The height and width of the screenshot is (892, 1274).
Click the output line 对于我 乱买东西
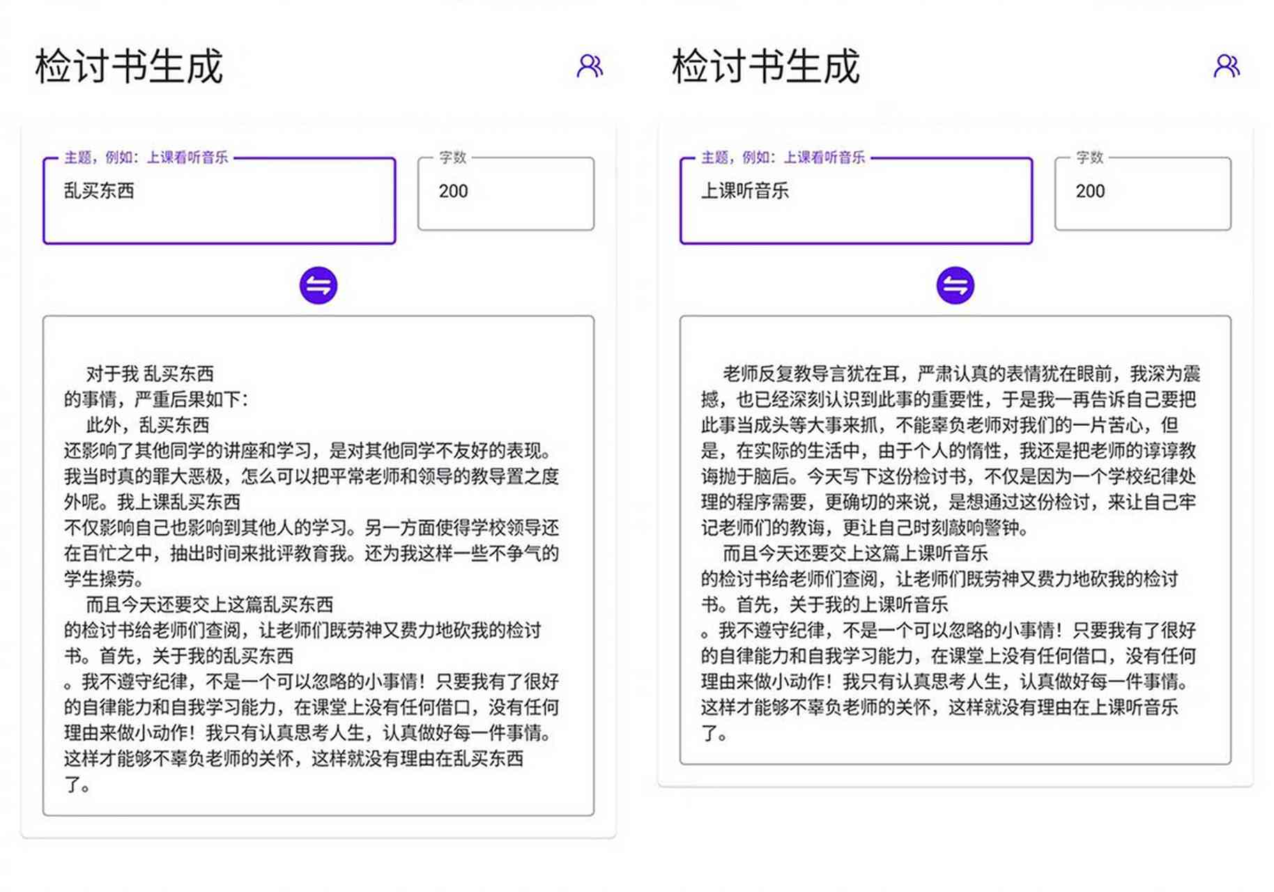coord(150,374)
